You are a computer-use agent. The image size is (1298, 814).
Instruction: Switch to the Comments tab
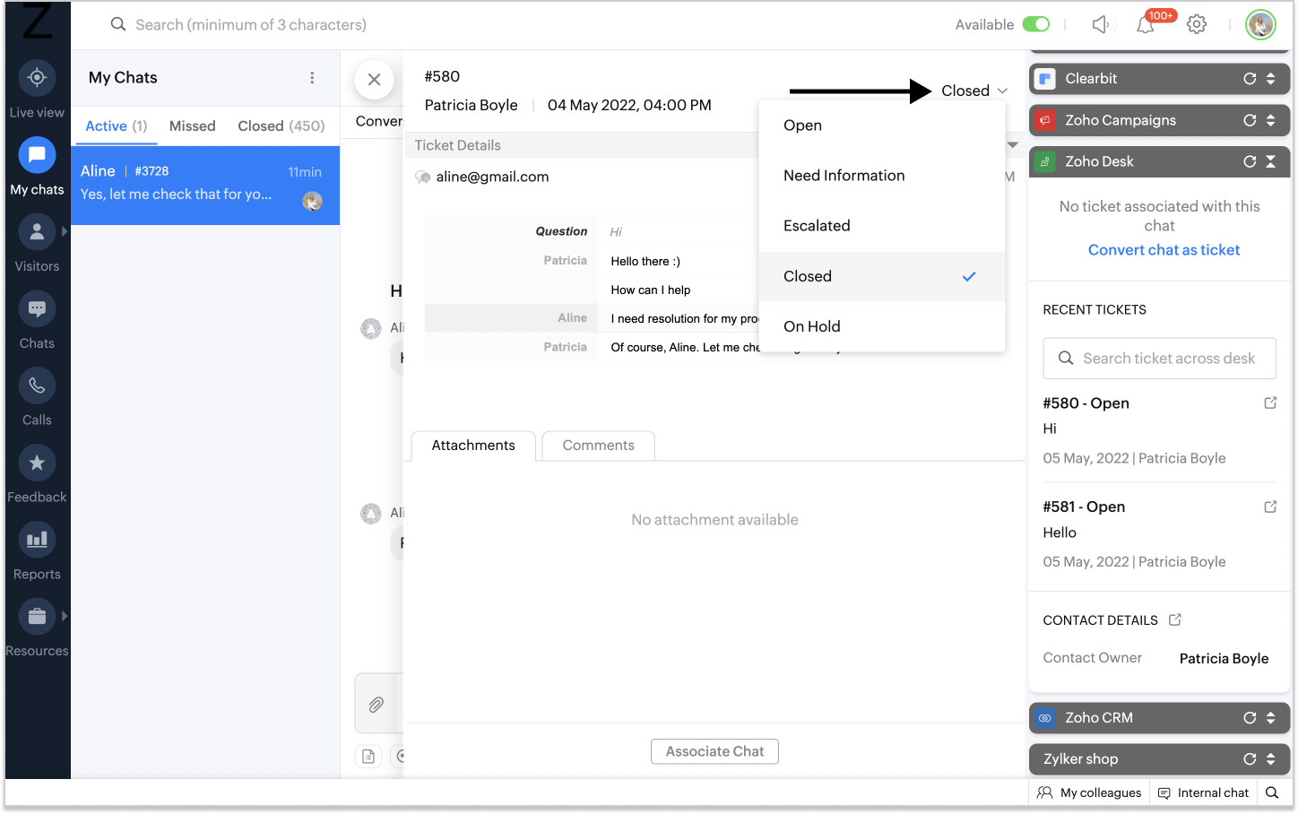(x=598, y=446)
